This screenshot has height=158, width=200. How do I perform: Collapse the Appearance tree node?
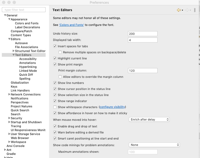(x=9, y=19)
